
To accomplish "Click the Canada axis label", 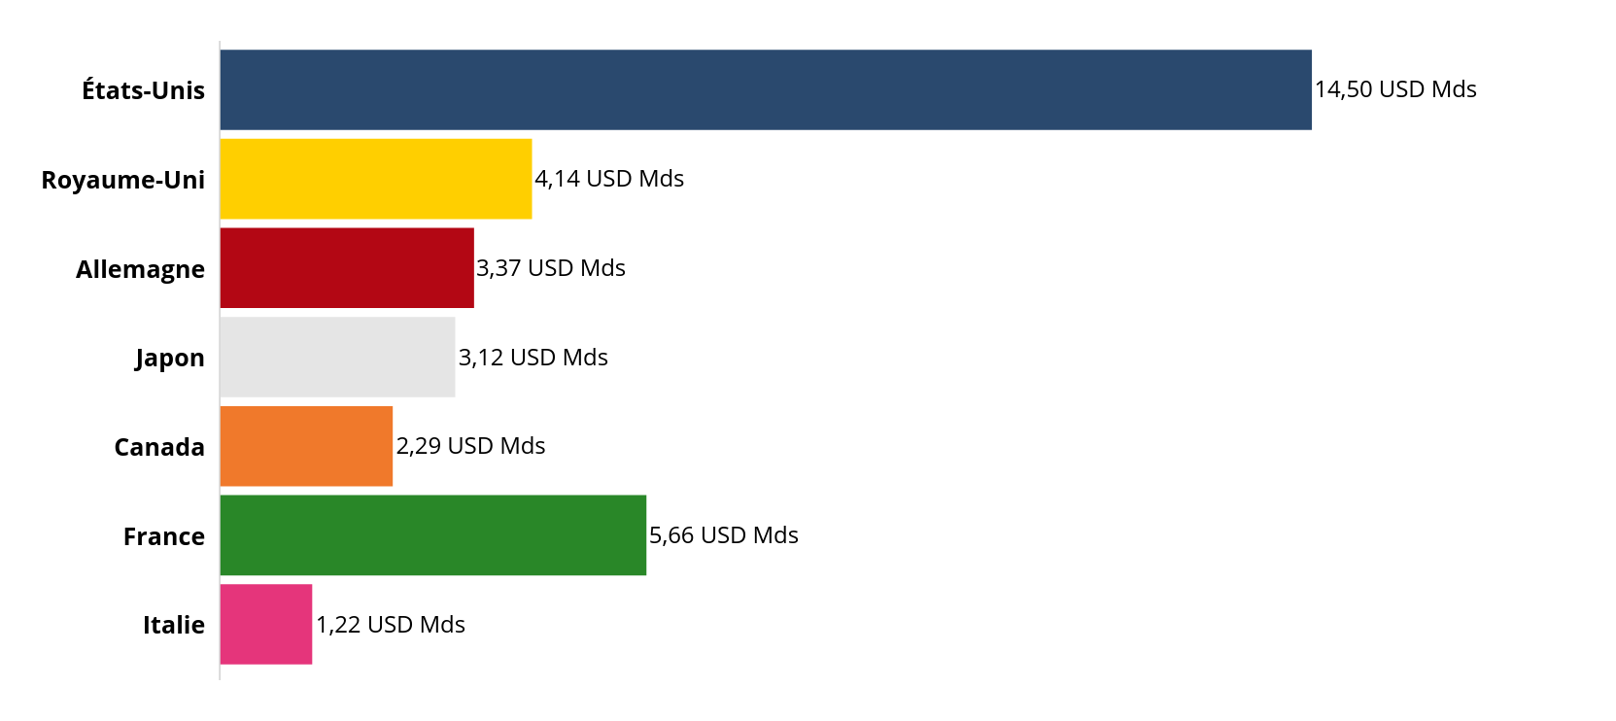I will click(159, 447).
